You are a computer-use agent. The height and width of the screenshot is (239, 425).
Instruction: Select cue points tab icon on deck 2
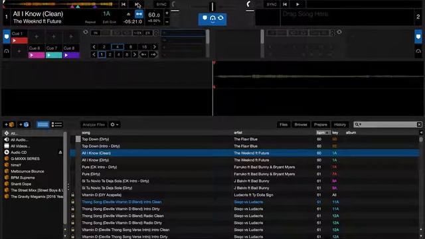pos(418,37)
